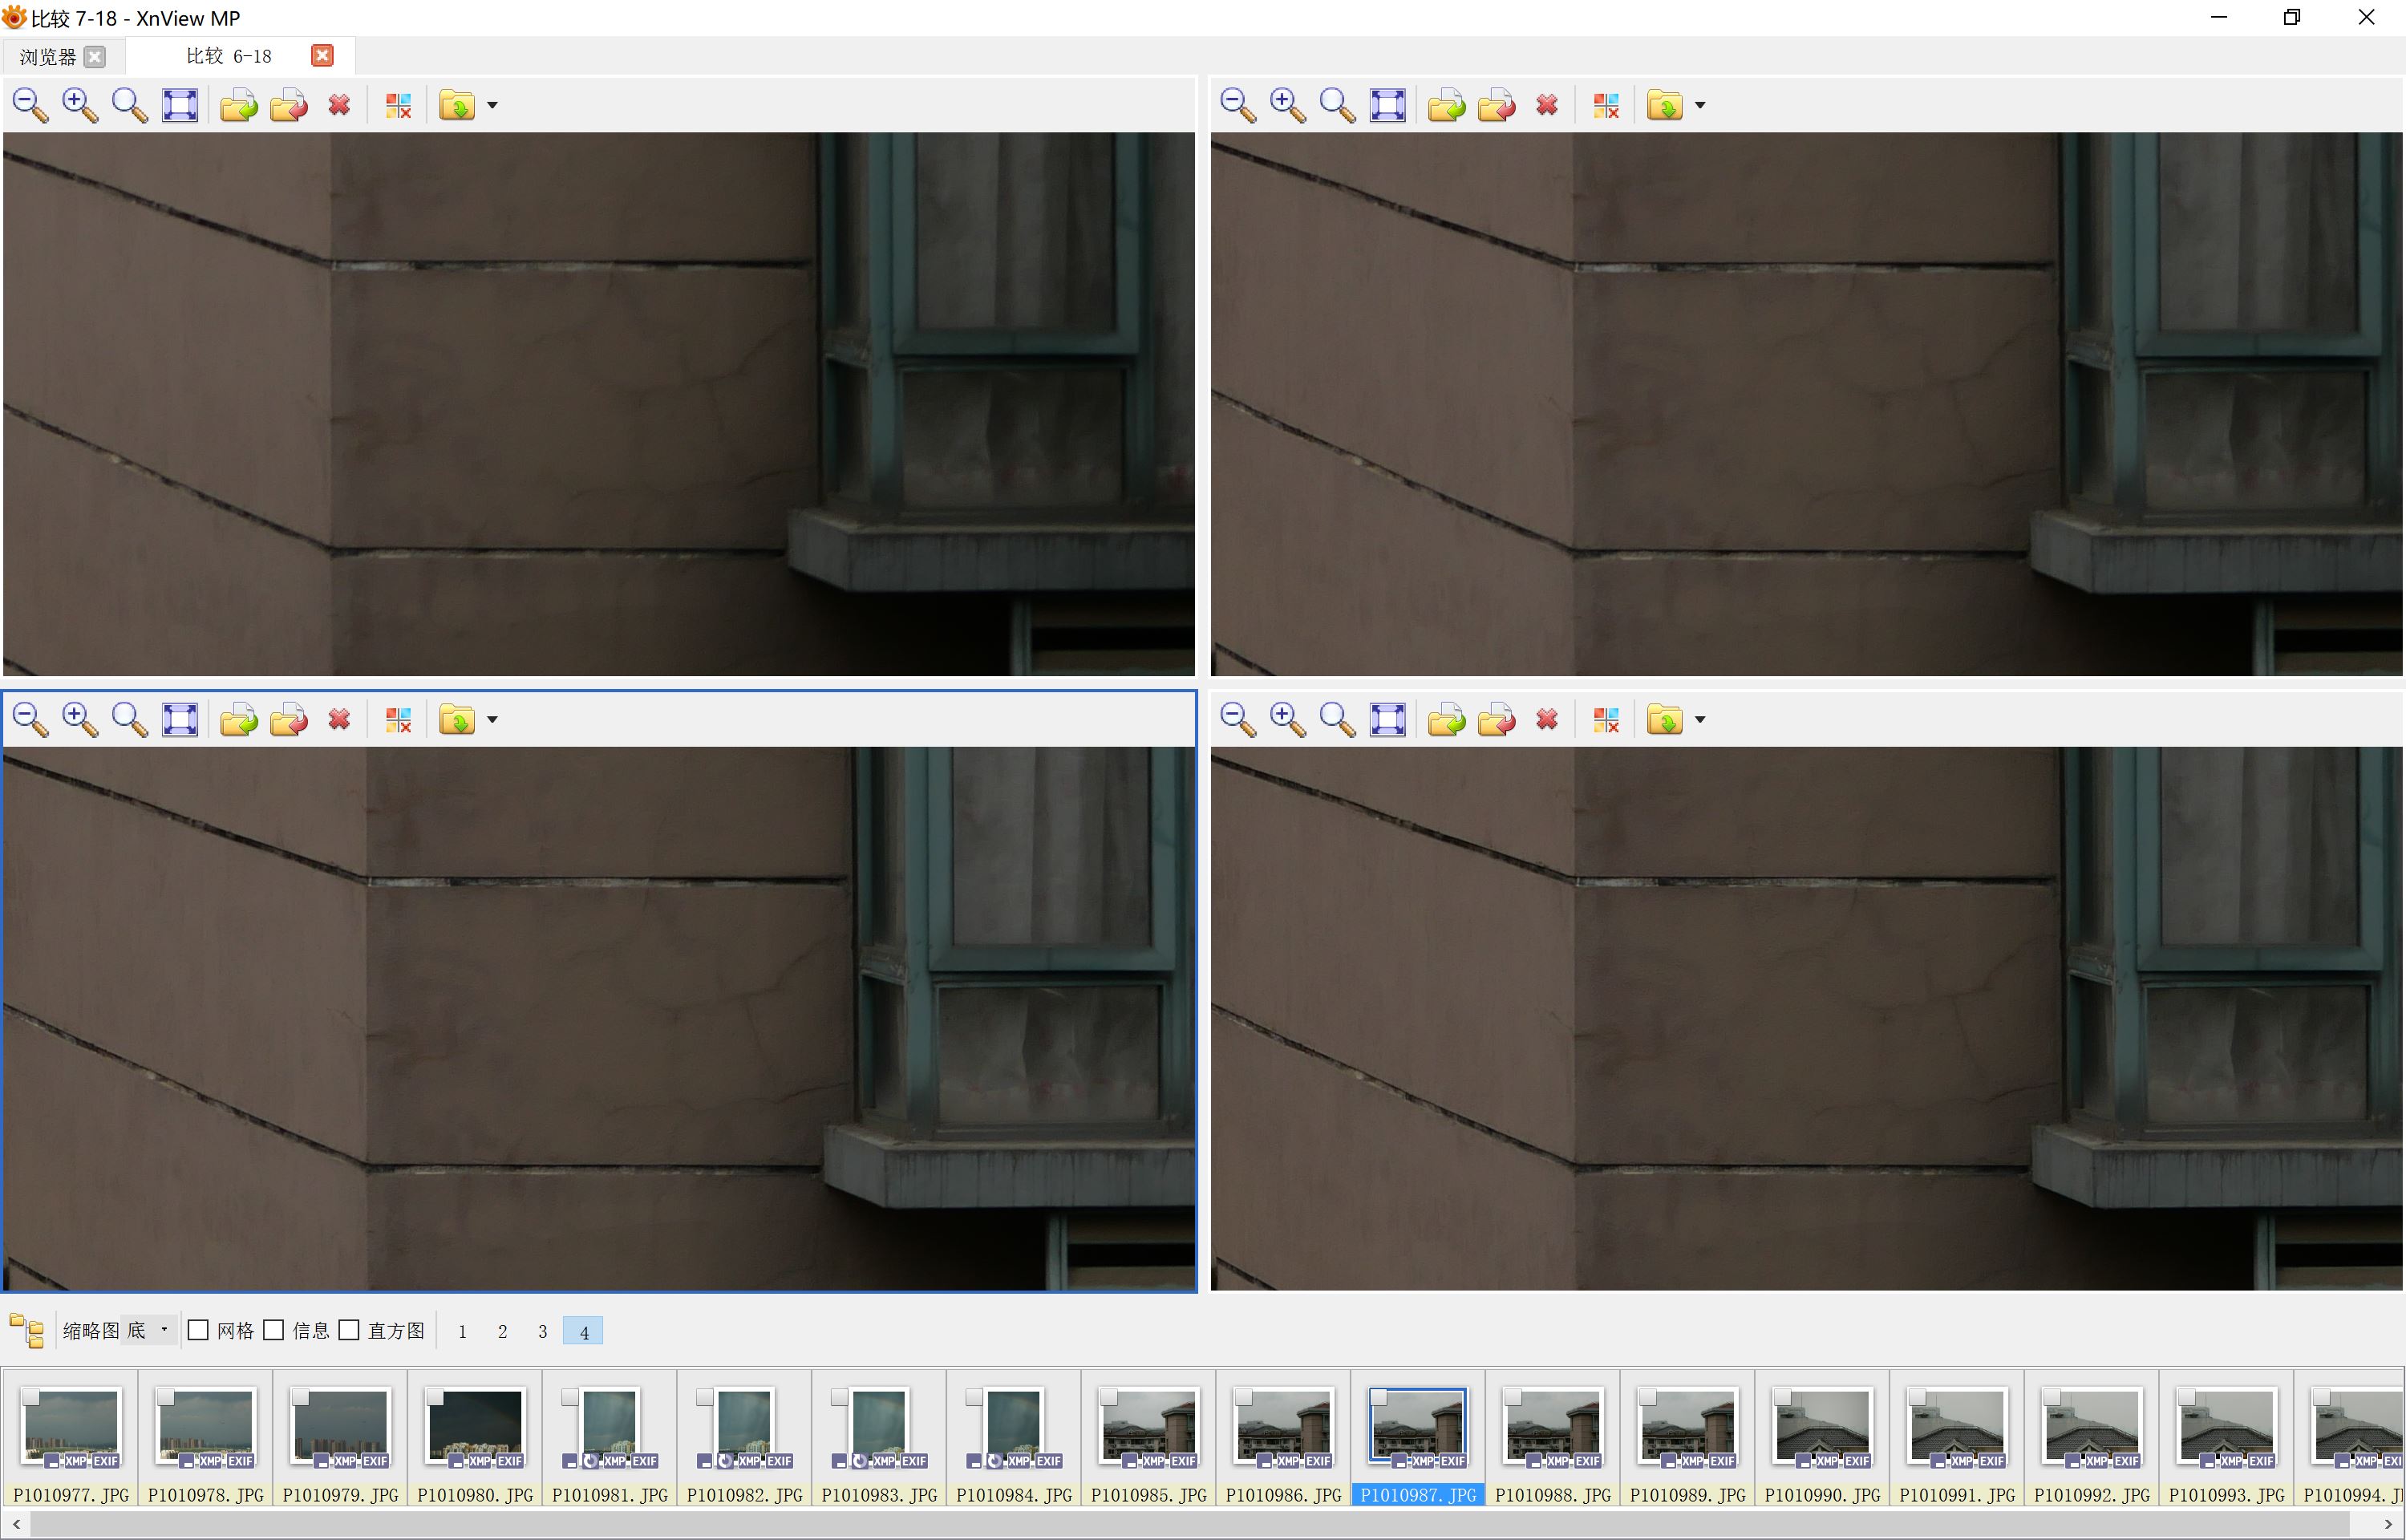Click the red X delete icon in bottom-right pane
The image size is (2406, 1540).
(1546, 719)
